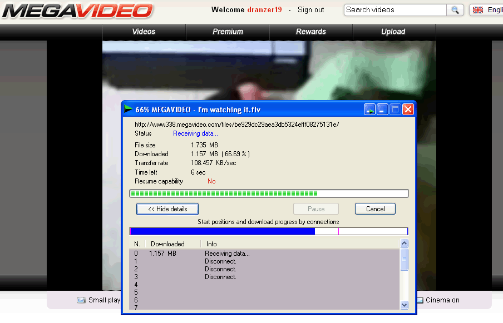The height and width of the screenshot is (323, 503).
Task: Click the minimize button of download dialog
Action: tap(382, 110)
